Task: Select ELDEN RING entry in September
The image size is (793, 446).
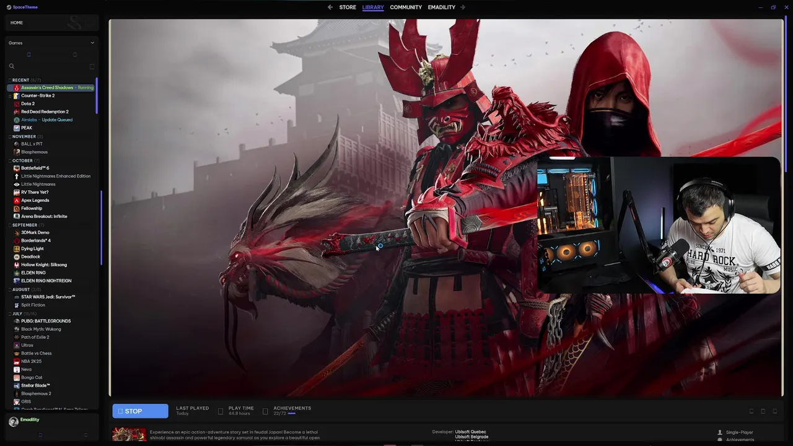Action: tap(33, 273)
